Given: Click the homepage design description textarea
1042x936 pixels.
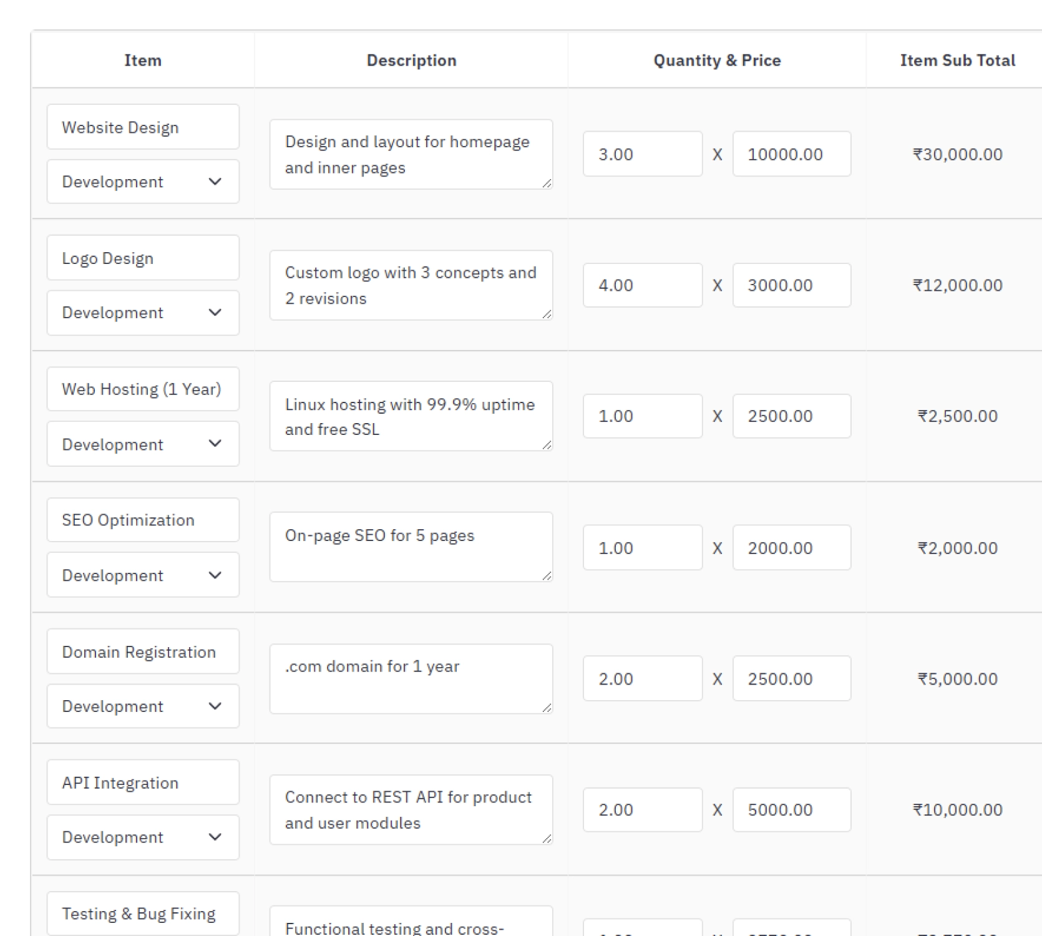Looking at the screenshot, I should [x=411, y=154].
